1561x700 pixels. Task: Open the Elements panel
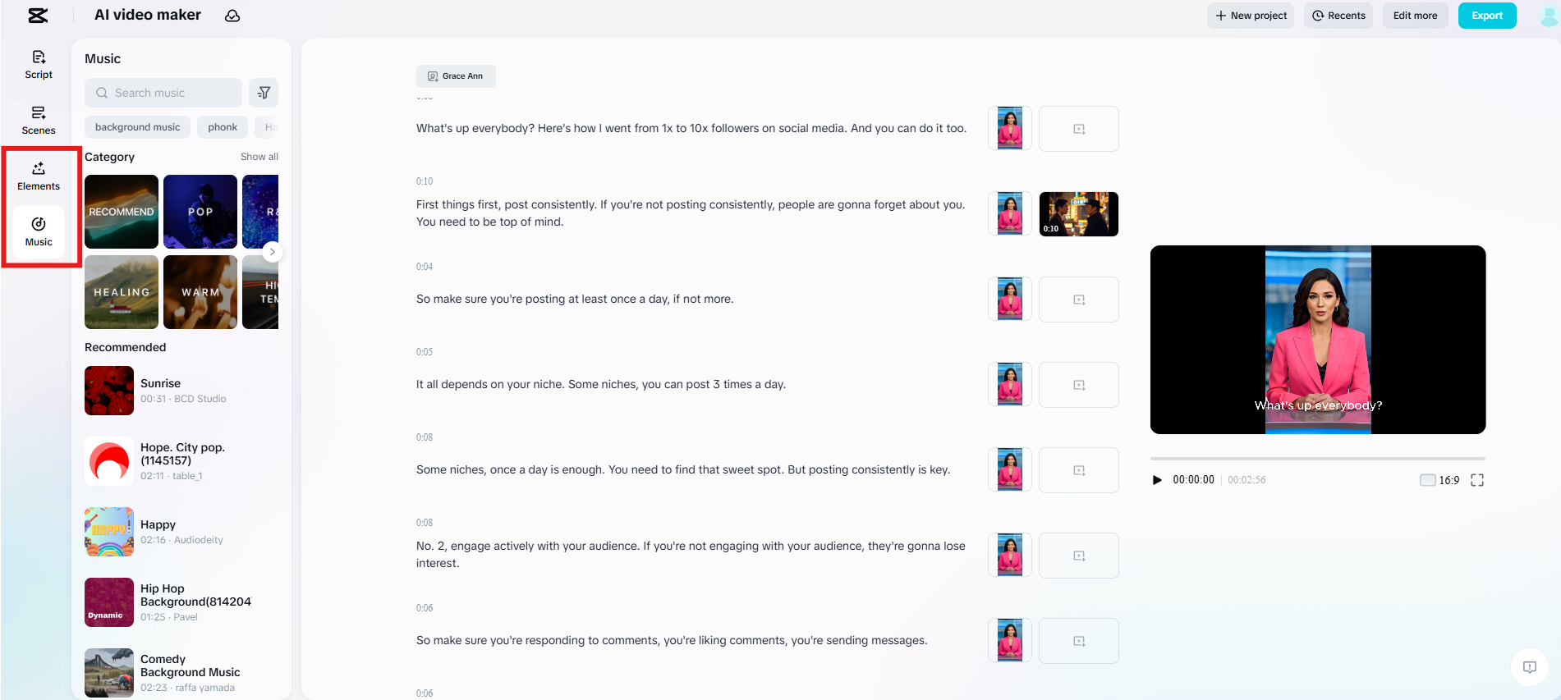tap(39, 176)
